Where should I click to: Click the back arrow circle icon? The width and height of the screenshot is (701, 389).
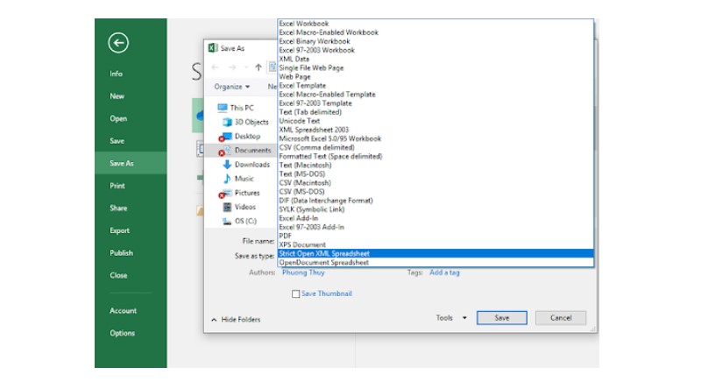click(x=118, y=43)
